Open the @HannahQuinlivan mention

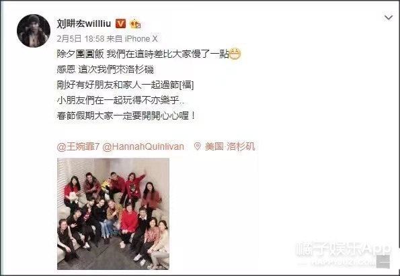click(143, 146)
